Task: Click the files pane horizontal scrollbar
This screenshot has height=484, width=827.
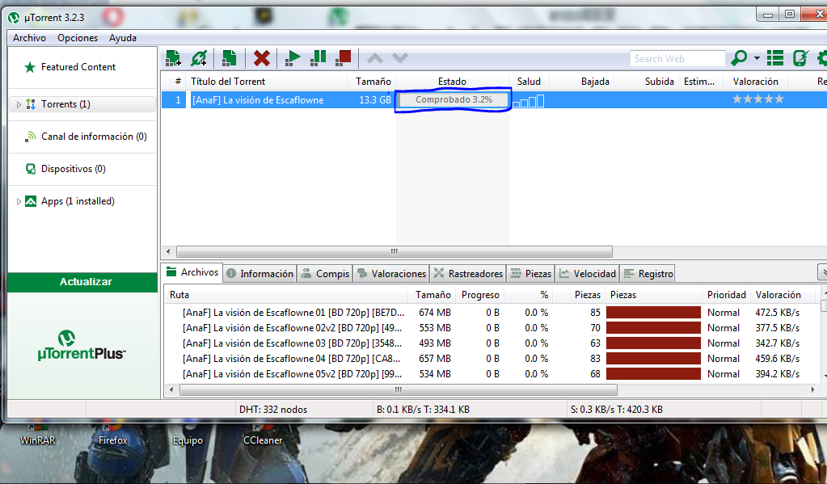Action: pos(399,390)
